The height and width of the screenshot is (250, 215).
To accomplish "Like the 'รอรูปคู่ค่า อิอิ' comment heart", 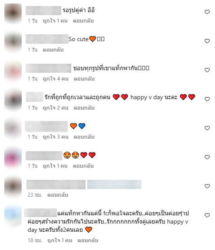I will tap(207, 12).
